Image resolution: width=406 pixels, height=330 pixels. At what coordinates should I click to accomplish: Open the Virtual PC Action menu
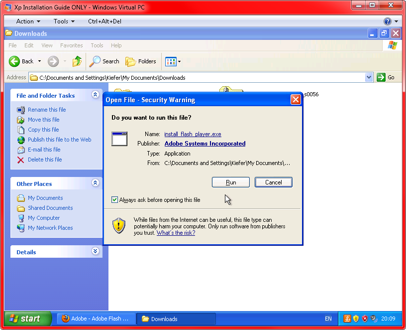(x=28, y=21)
